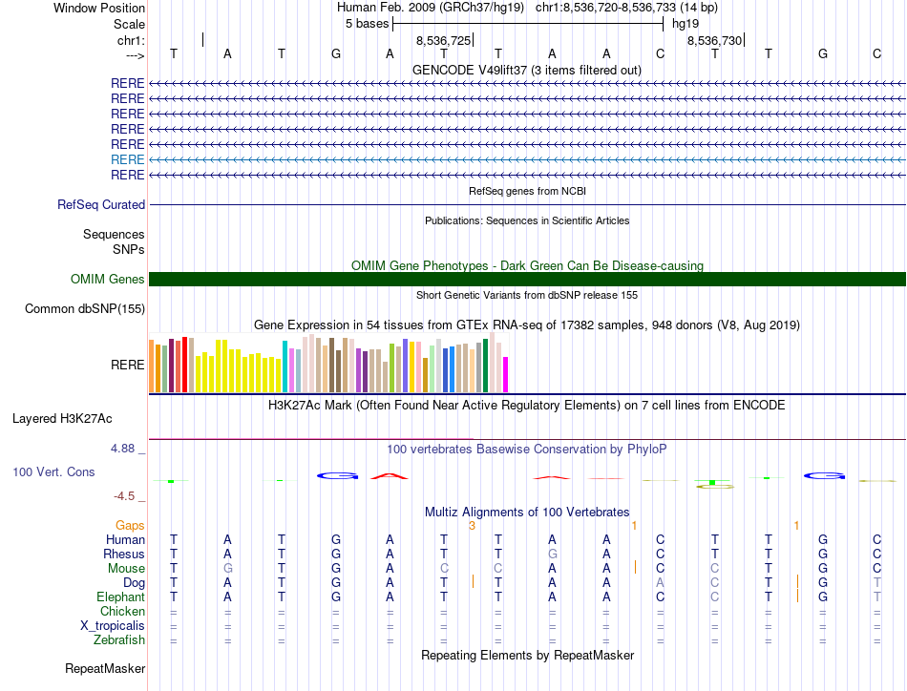Image resolution: width=907 pixels, height=691 pixels.
Task: Click the dark green OMIM Genes bar
Action: pos(527,279)
